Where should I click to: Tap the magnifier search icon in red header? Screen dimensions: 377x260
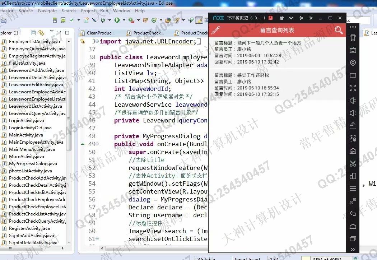point(339,30)
